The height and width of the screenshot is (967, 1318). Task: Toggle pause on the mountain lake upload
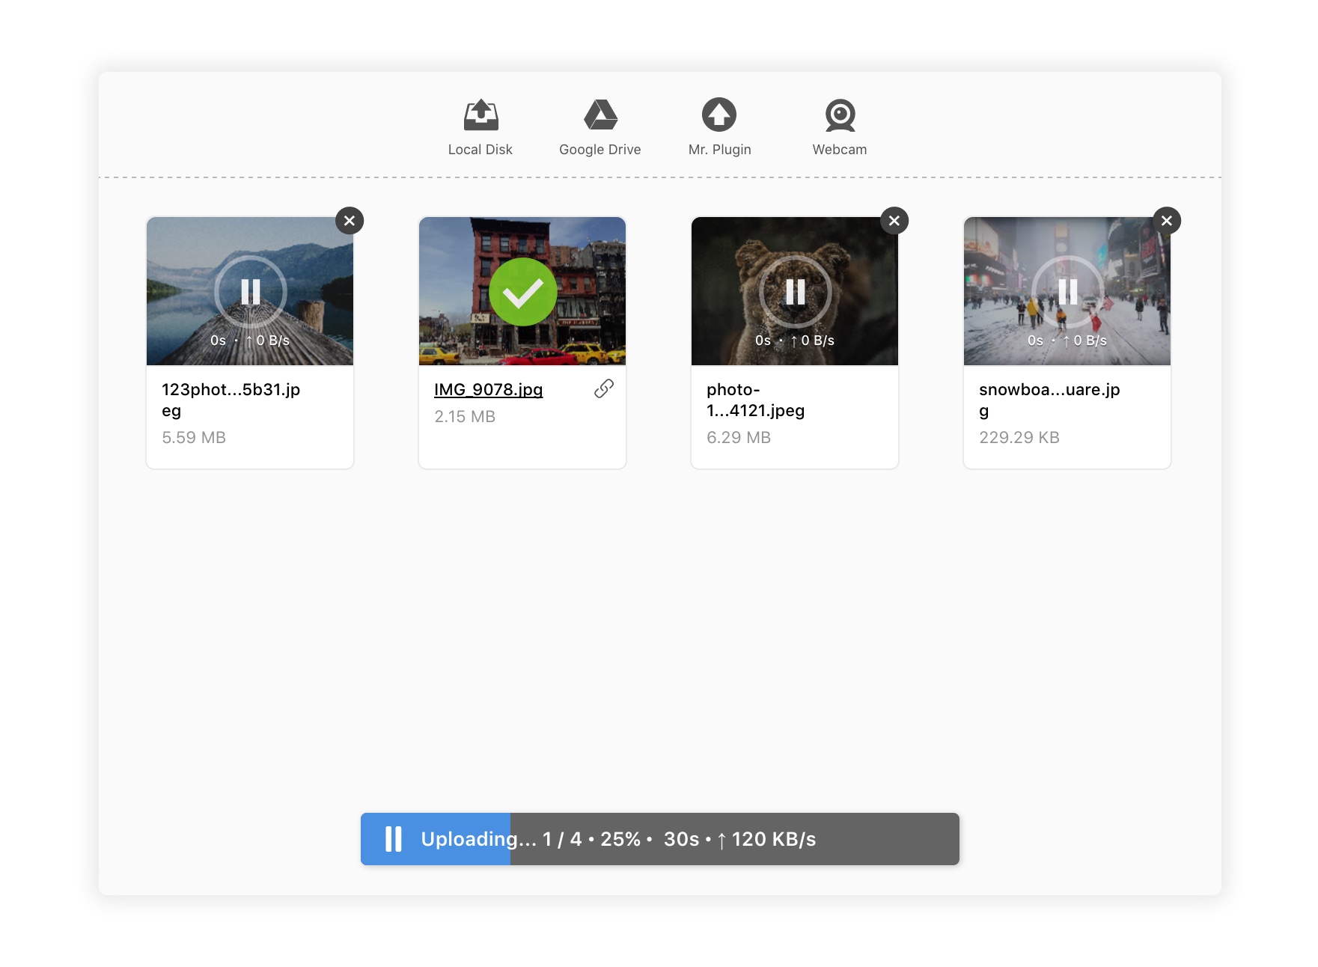(251, 292)
